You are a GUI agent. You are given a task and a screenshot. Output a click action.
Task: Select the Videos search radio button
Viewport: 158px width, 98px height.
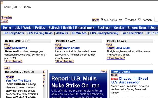pyautogui.click(x=126, y=19)
